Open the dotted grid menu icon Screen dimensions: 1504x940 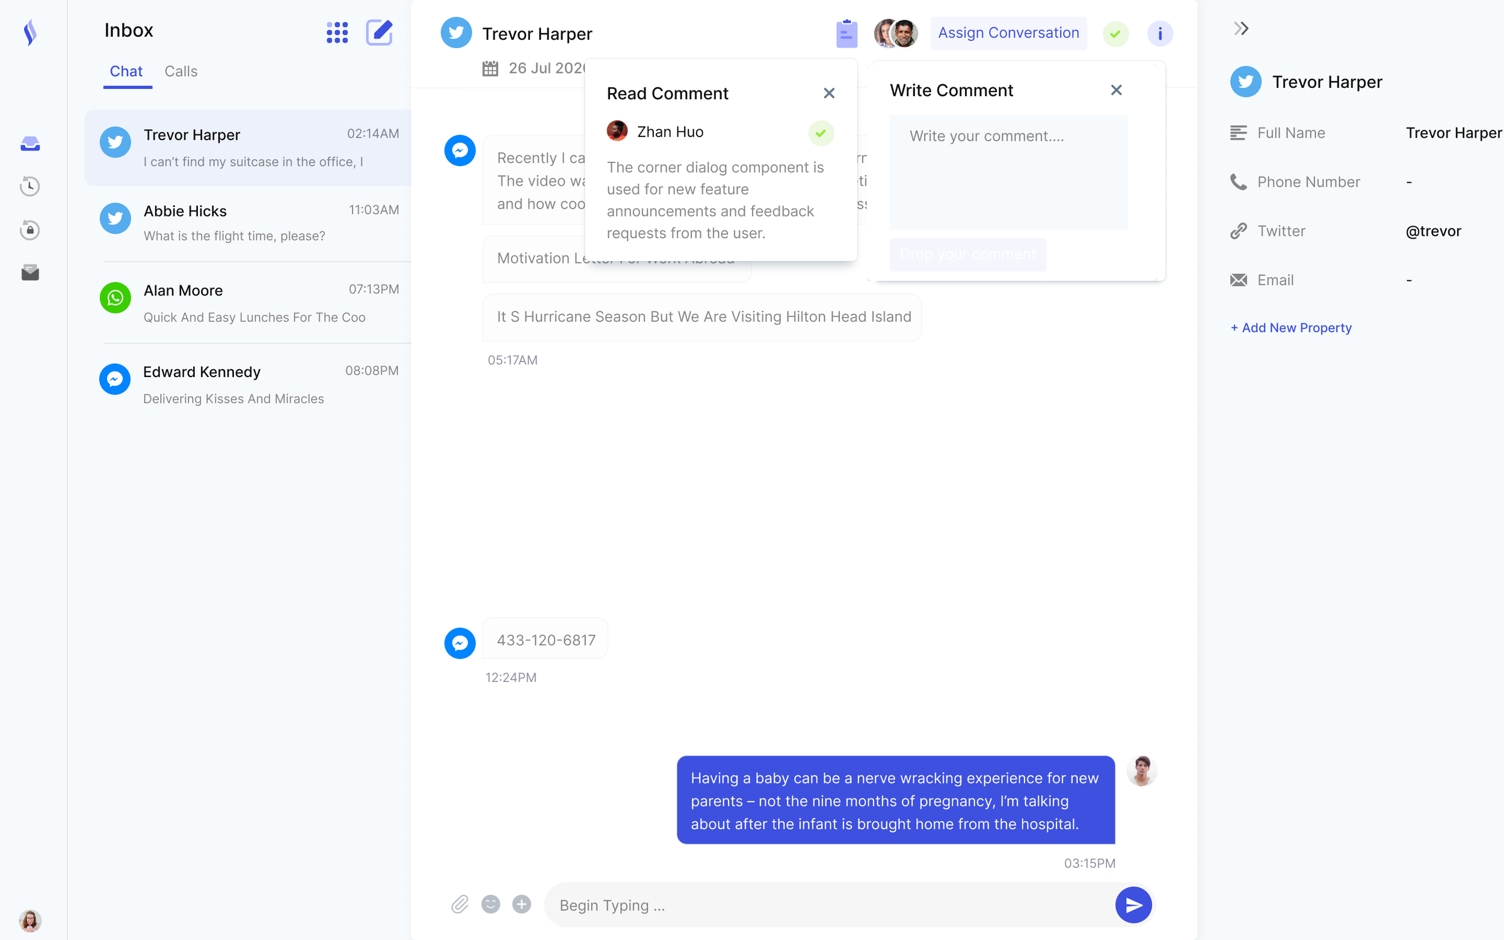click(337, 32)
